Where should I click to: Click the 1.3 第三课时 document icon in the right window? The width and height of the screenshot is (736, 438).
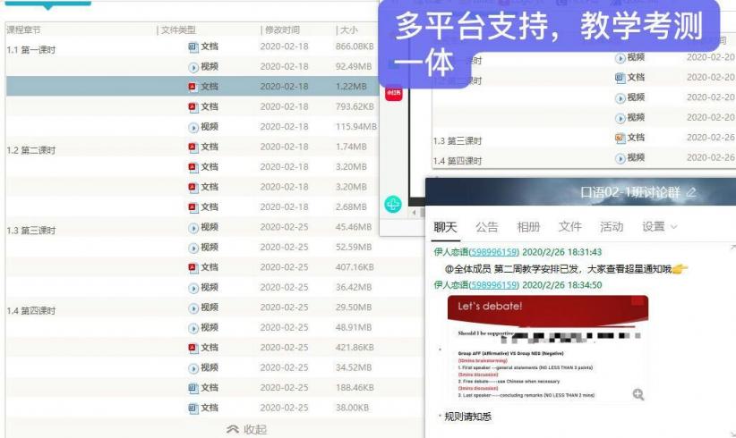tap(620, 139)
